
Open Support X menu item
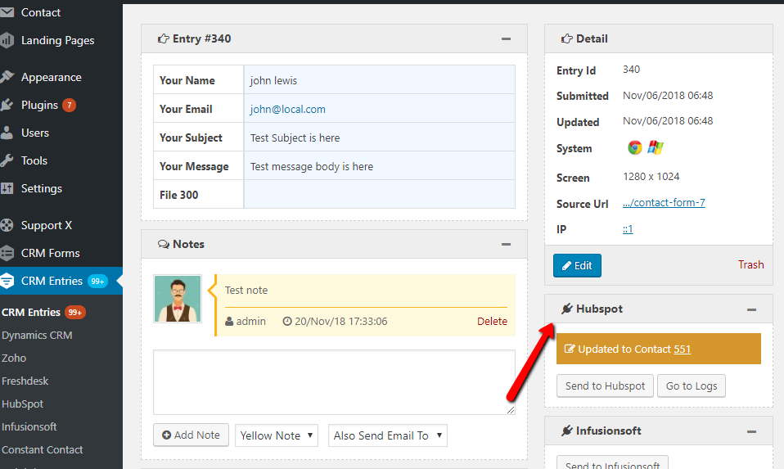tap(47, 226)
